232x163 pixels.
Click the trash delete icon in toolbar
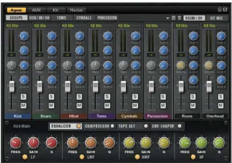(179, 18)
